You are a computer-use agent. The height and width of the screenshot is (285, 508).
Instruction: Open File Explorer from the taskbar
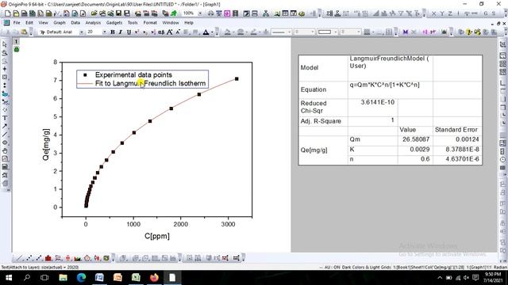63,278
